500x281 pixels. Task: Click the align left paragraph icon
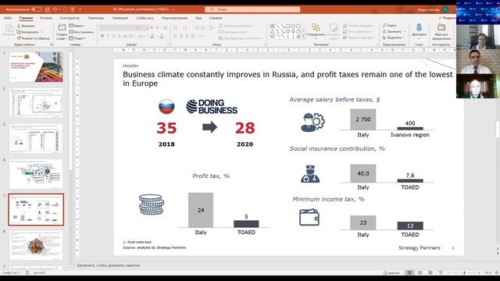175,37
